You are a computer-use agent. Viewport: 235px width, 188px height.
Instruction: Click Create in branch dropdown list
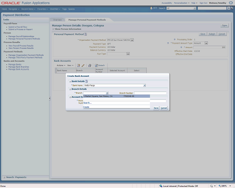[86, 107]
